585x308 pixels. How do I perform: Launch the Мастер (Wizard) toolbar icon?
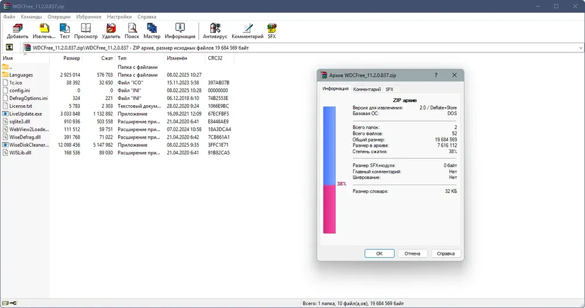click(x=152, y=31)
